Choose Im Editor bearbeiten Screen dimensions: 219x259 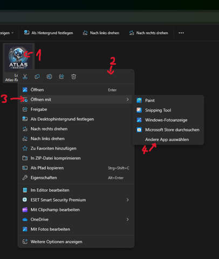pos(76,190)
